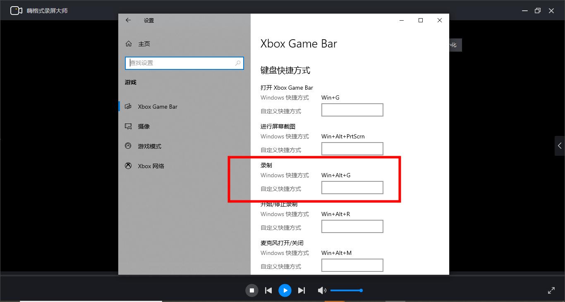Open 游戏模式 via its gauge icon

129,146
